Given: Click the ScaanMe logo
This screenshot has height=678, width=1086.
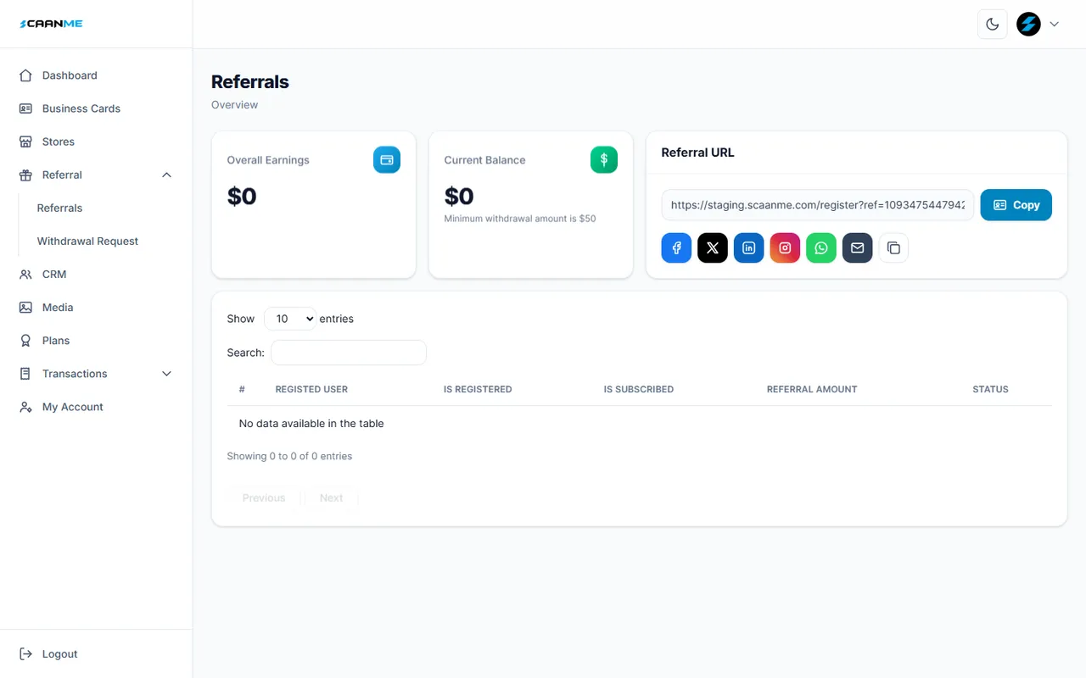Looking at the screenshot, I should click(x=51, y=24).
